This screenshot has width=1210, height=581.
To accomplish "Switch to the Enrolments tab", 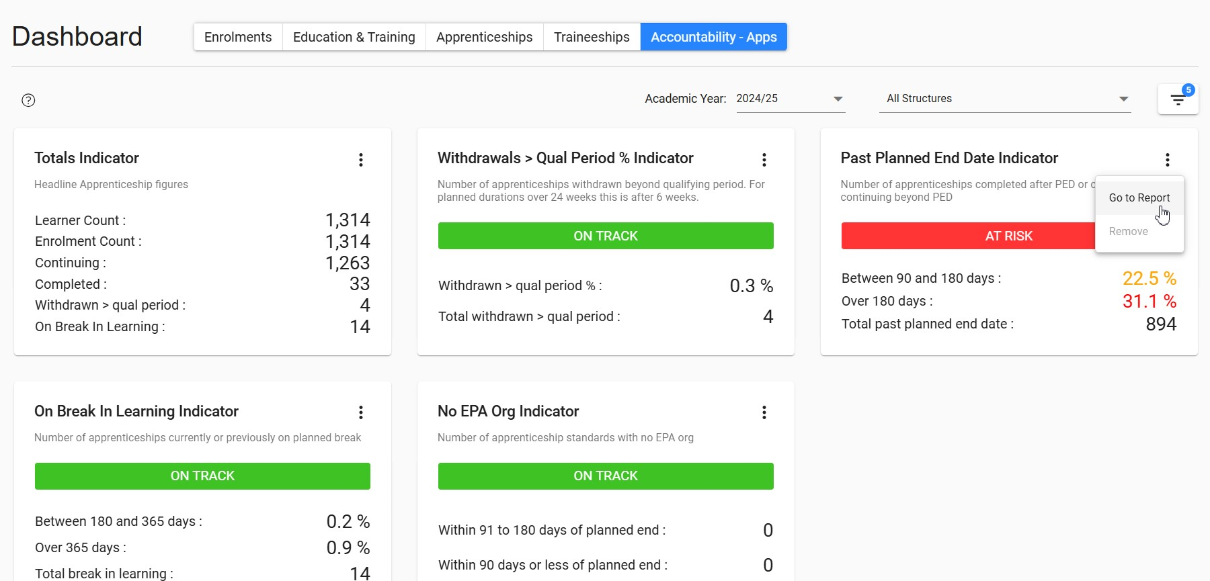I will click(x=238, y=37).
